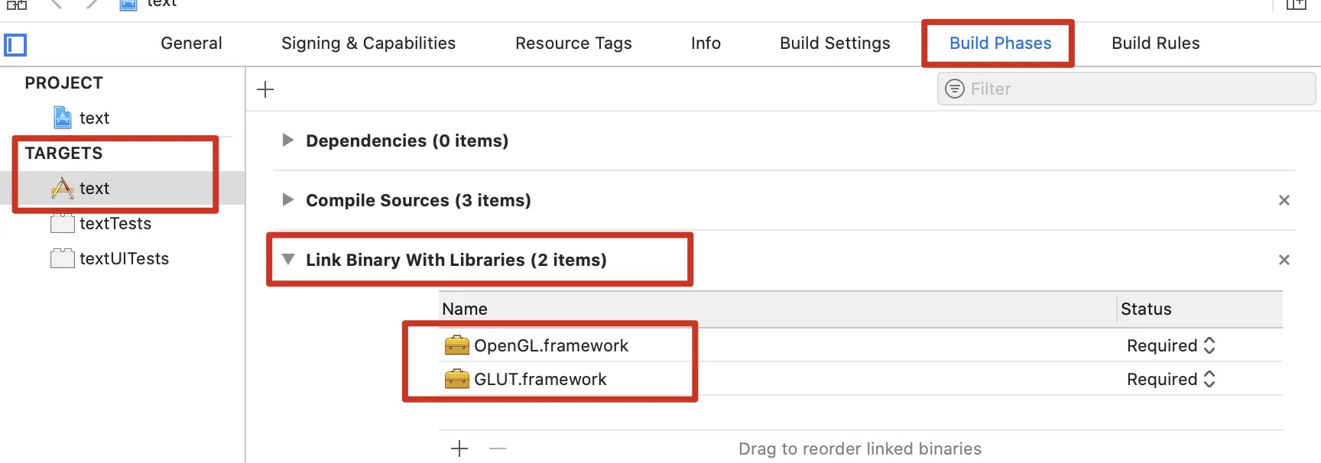Add a linked library with plus button

point(459,448)
